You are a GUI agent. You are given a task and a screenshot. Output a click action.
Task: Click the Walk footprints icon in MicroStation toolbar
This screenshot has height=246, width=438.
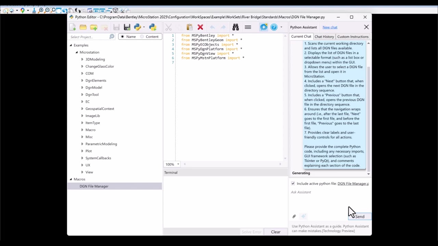(78, 11)
